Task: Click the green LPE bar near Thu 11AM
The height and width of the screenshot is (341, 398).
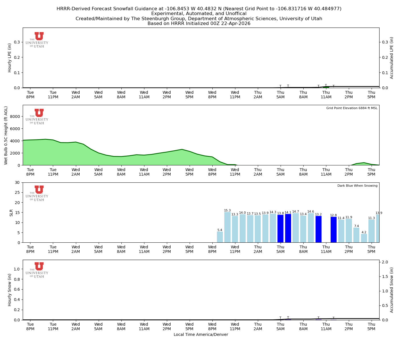Action: click(326, 87)
